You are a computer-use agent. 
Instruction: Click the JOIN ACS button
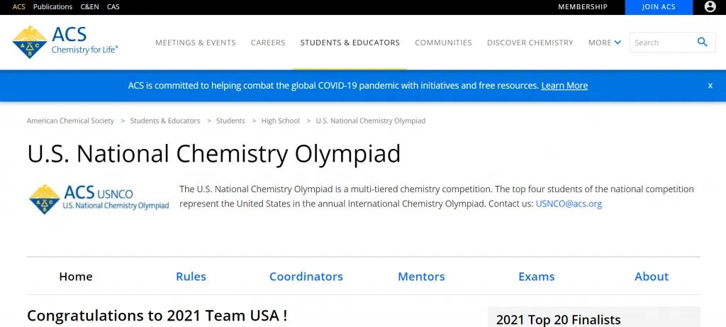coord(659,7)
